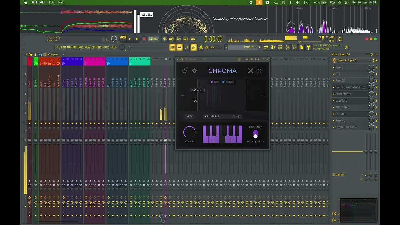Click the Pro-MB effect slot

pos(350,121)
